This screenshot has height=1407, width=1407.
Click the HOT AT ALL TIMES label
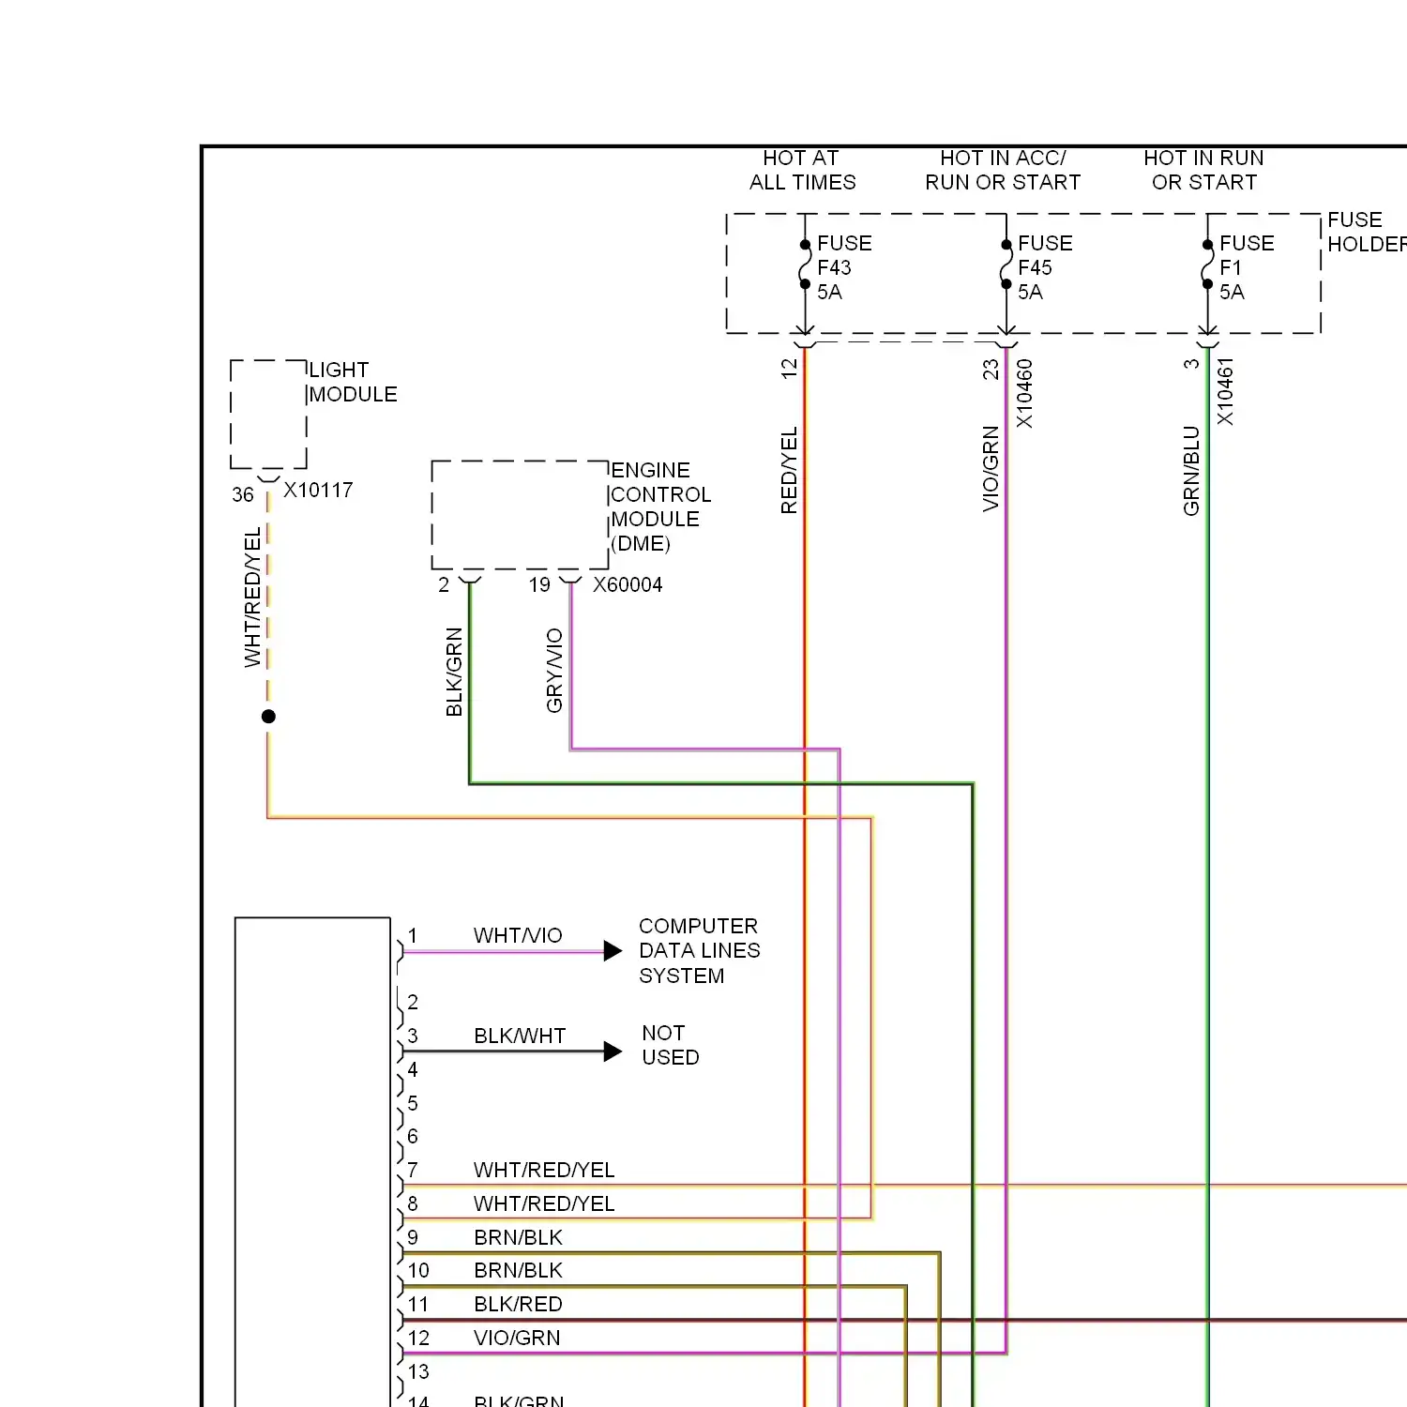[x=802, y=170]
